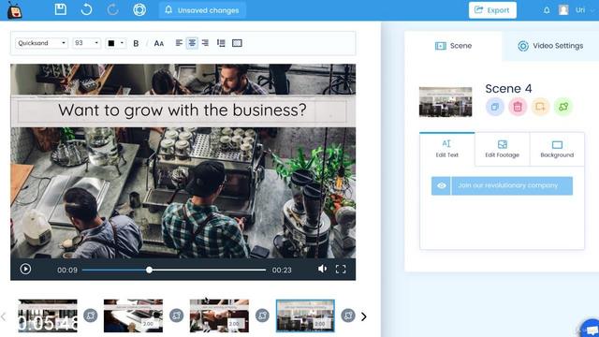Undo the last change
Screen dimensions: 599x337
pos(86,9)
